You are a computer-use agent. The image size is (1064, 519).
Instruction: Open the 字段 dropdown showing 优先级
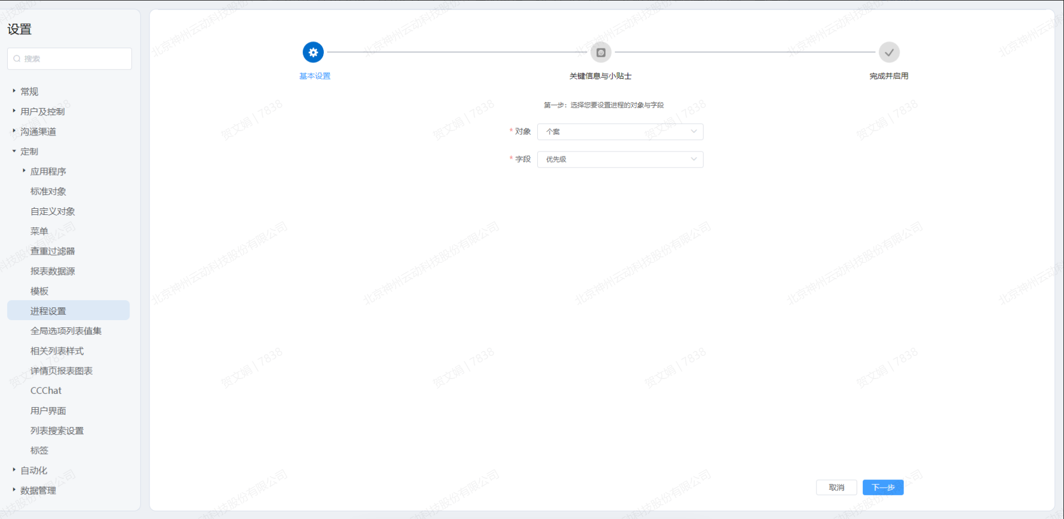click(620, 159)
